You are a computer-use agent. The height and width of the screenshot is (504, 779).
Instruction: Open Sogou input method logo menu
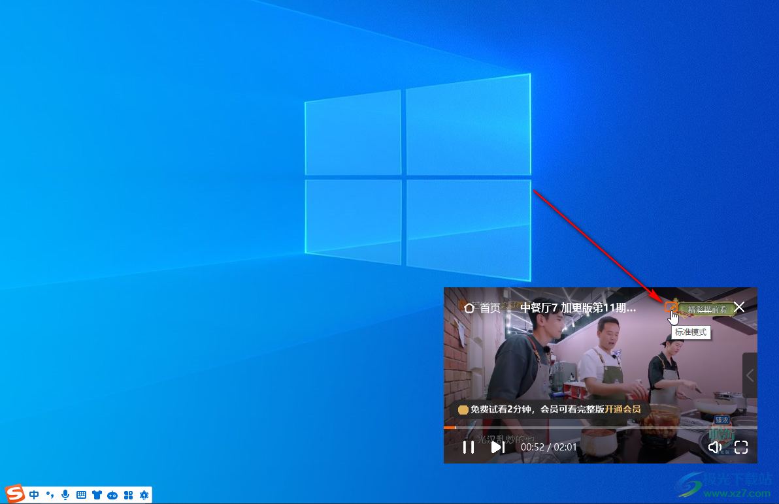15,494
